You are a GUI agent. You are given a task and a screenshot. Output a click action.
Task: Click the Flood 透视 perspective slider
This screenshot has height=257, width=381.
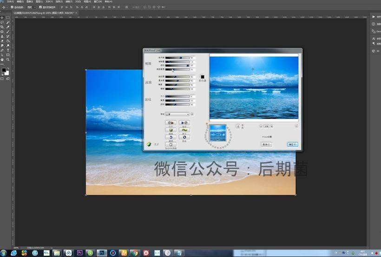[177, 66]
